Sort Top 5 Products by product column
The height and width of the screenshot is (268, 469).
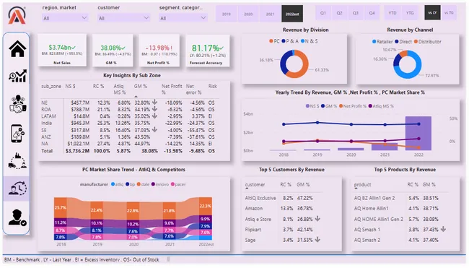click(x=362, y=184)
